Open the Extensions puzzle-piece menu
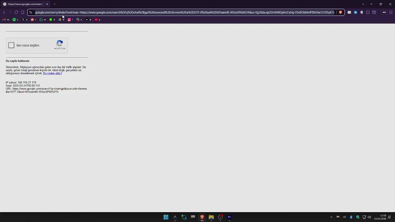This screenshot has width=395, height=222. [368, 12]
